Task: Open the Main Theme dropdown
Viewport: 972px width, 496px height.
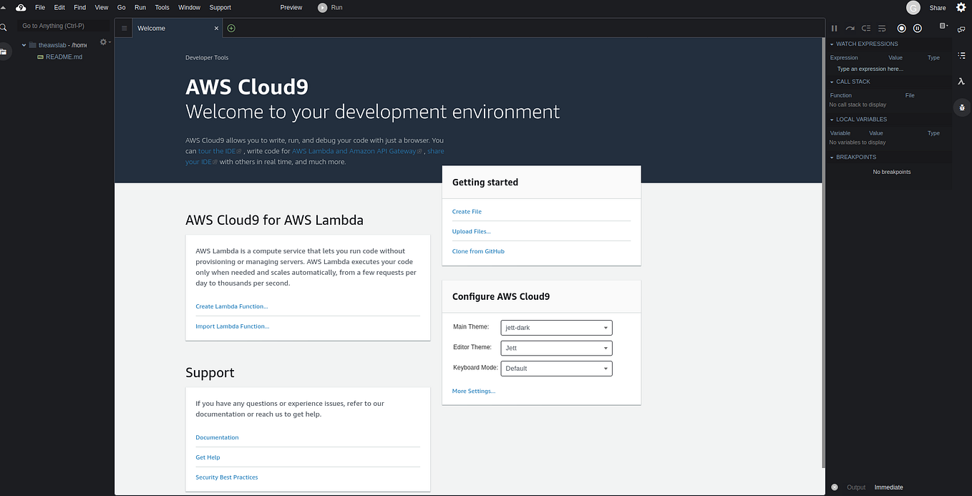Action: [556, 327]
